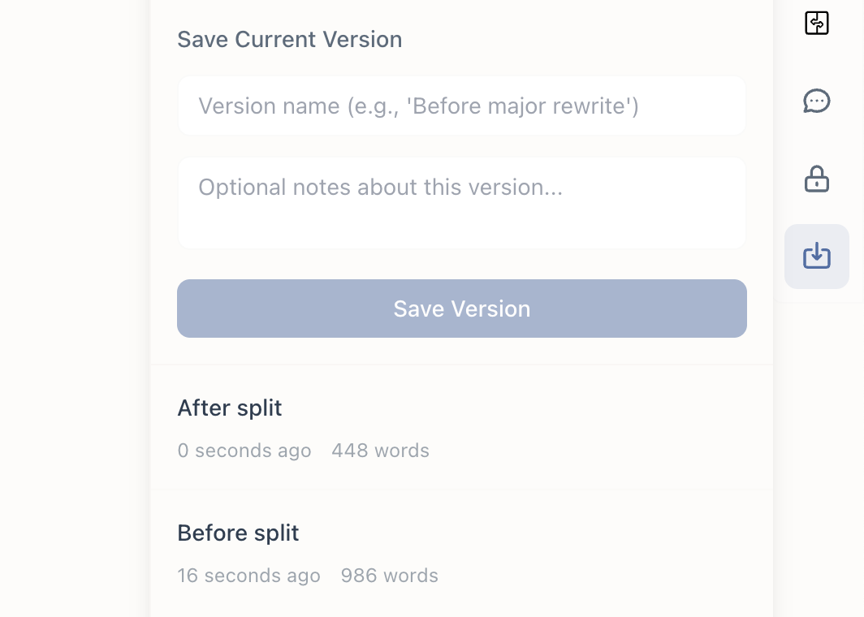
Task: Click the version name input field
Action: [461, 106]
